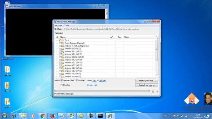Check the Android N (API 23, N preview) checkbox
212x119 pixels.
pyautogui.click(x=60, y=46)
